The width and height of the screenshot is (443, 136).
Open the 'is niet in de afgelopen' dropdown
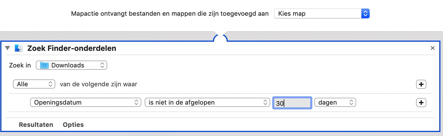pyautogui.click(x=207, y=103)
